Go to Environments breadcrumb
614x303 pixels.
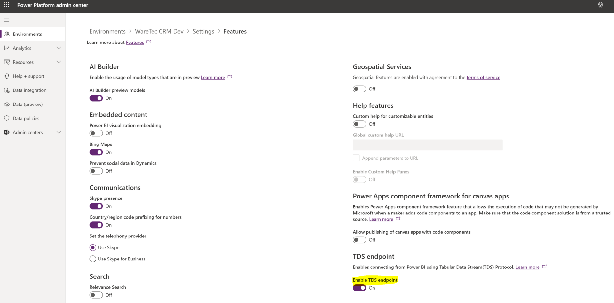pos(107,31)
